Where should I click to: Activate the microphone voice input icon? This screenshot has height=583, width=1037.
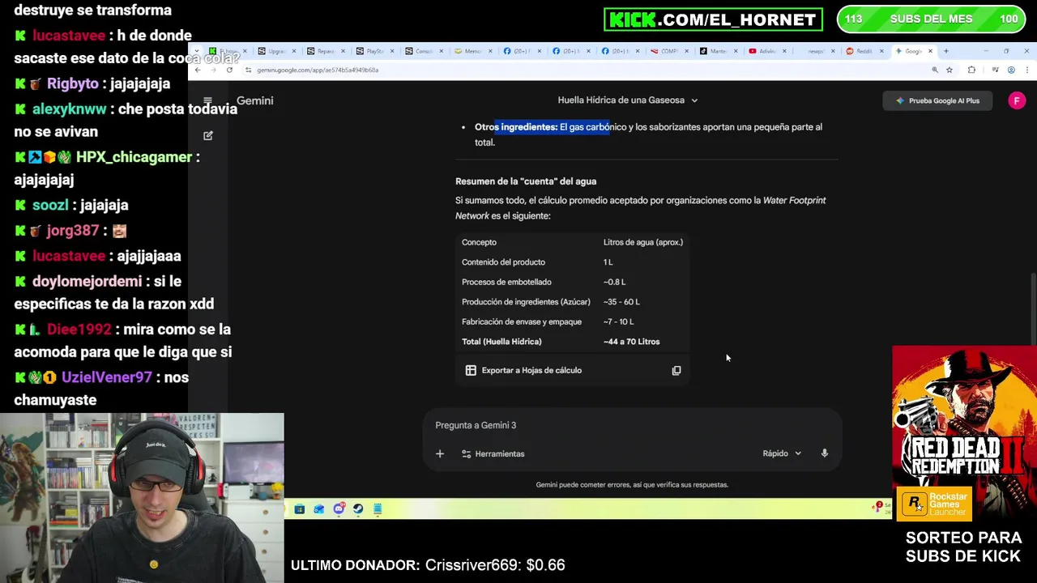coord(825,453)
